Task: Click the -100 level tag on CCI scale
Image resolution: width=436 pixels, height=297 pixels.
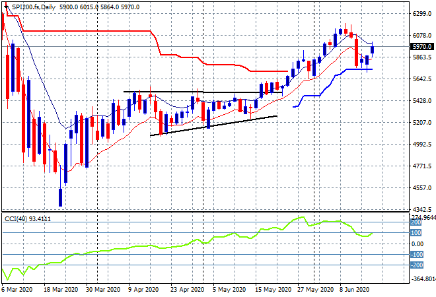Action: click(x=417, y=255)
